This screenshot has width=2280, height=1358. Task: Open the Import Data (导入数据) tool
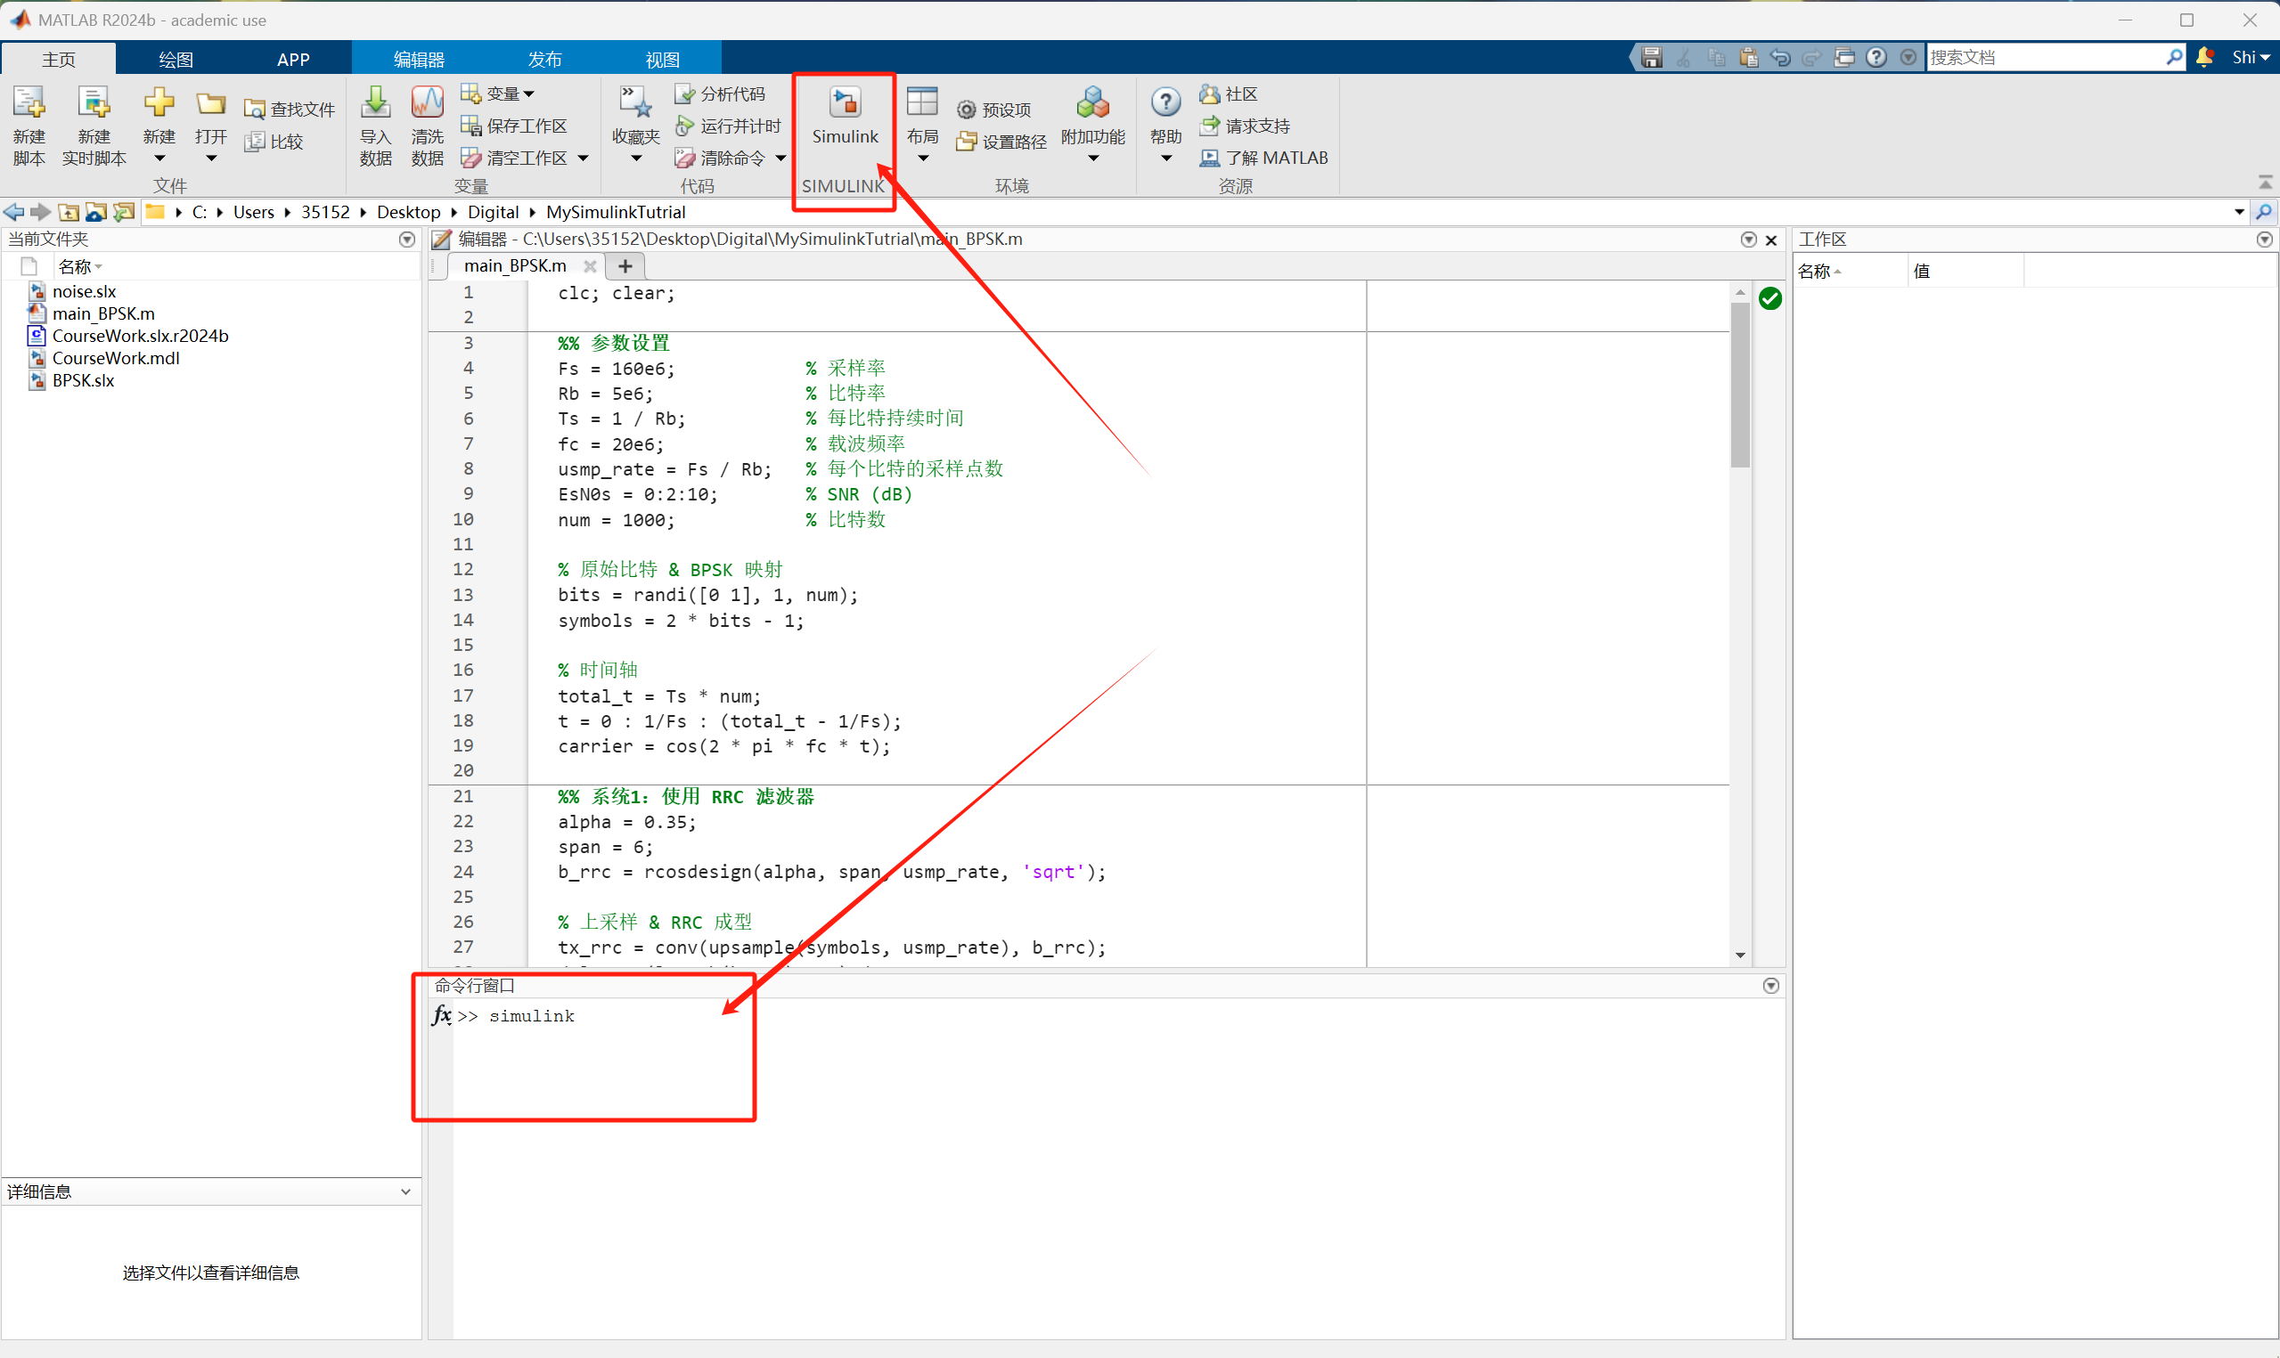click(x=375, y=103)
